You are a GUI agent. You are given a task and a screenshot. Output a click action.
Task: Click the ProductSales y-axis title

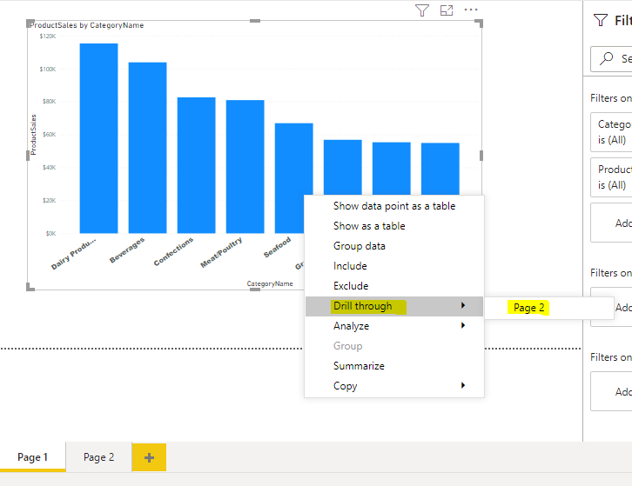[x=33, y=135]
